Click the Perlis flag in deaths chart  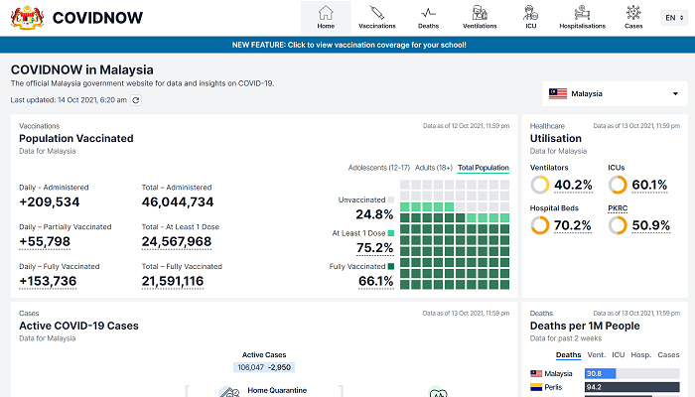coord(536,387)
